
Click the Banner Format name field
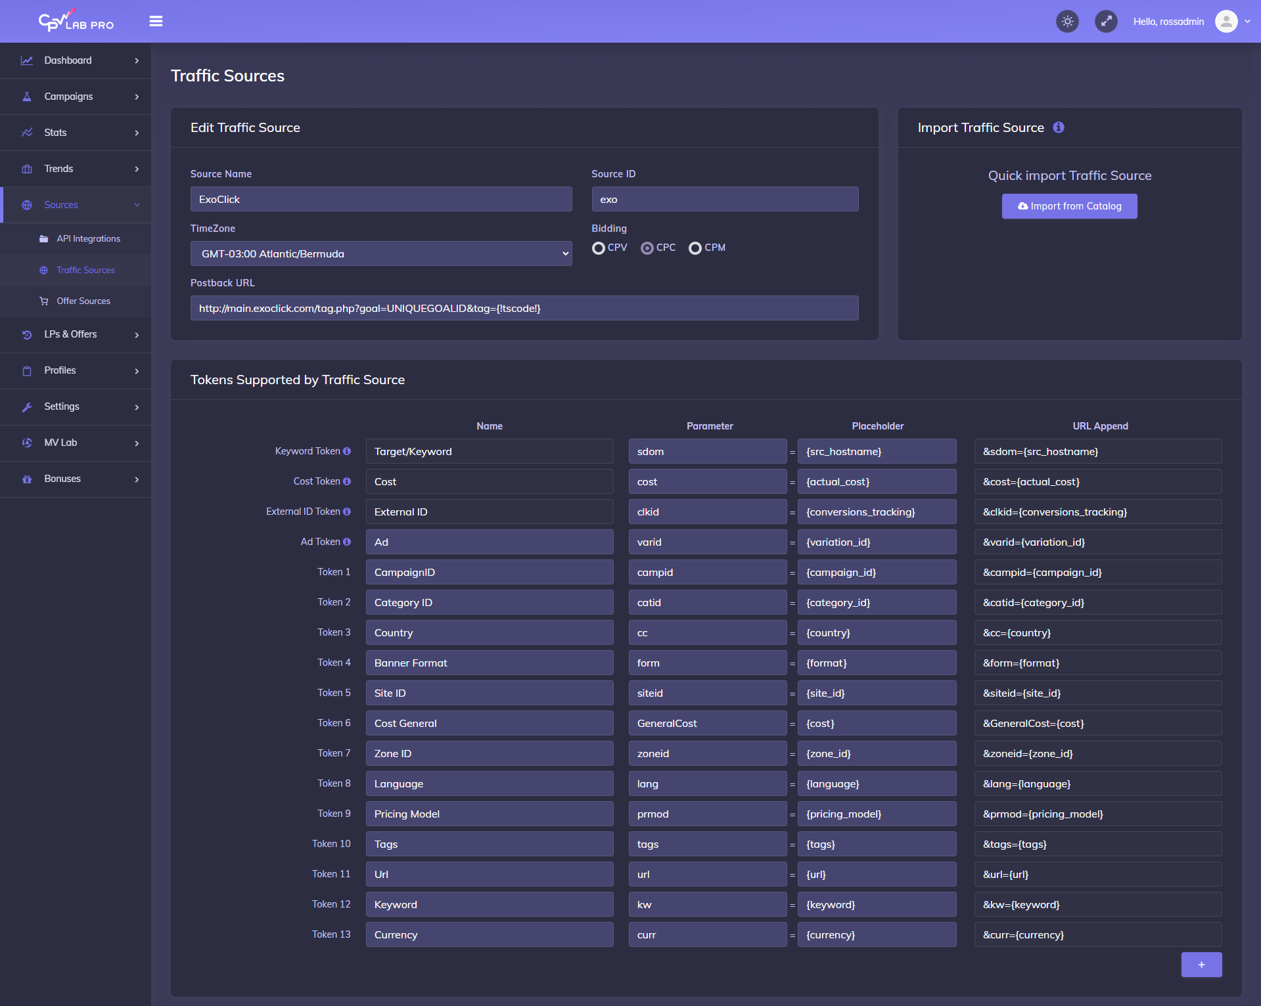pos(490,663)
